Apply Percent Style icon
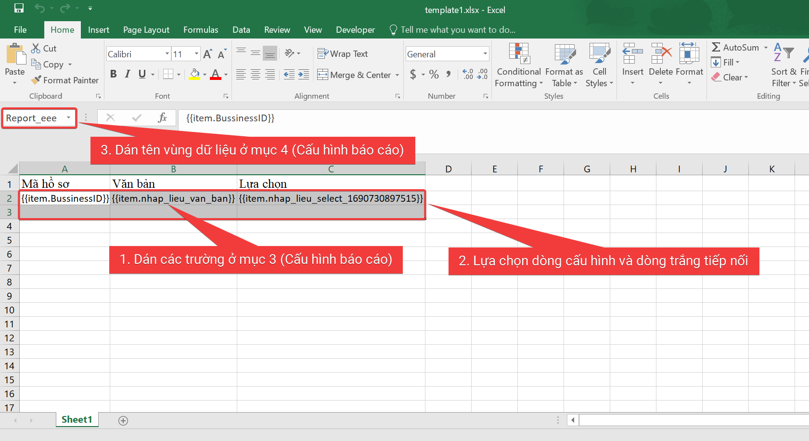 434,74
